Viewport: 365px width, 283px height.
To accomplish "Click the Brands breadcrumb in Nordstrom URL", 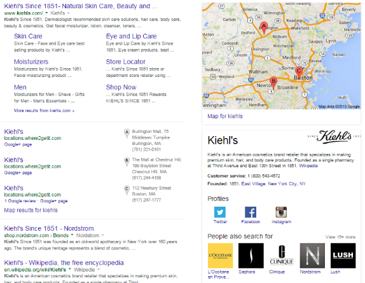I will [x=61, y=235].
